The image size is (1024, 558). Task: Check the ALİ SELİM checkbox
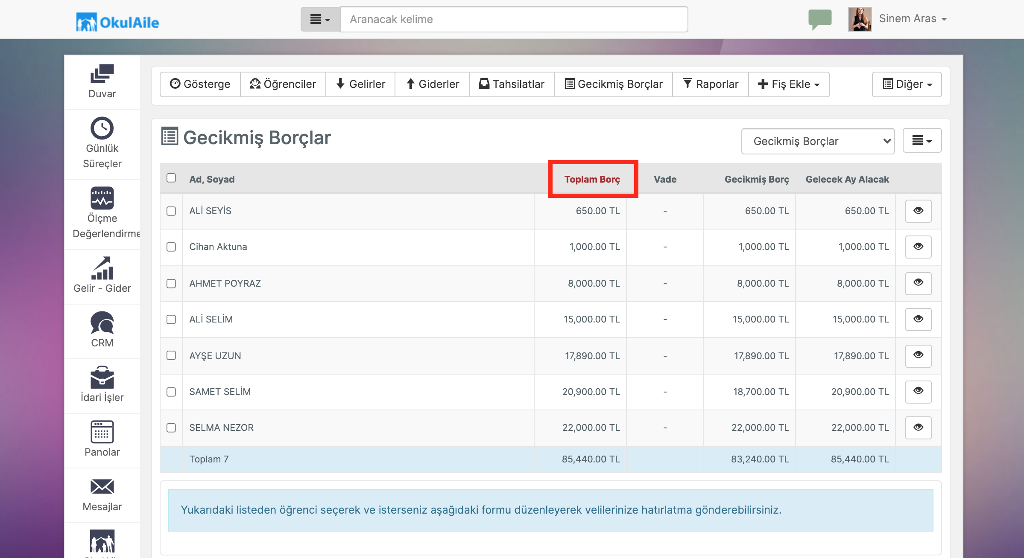point(171,320)
